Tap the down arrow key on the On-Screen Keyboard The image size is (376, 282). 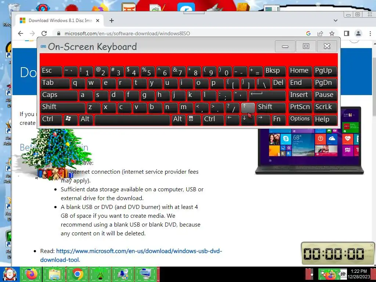[248, 120]
